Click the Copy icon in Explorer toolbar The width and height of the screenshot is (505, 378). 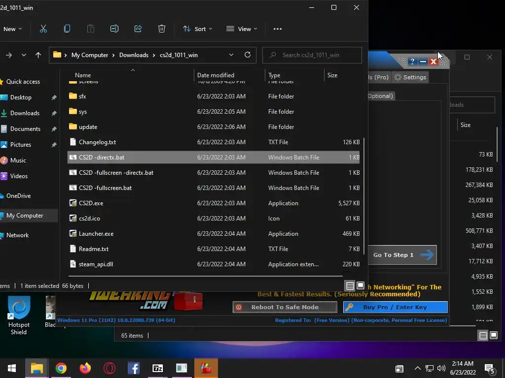(x=67, y=29)
